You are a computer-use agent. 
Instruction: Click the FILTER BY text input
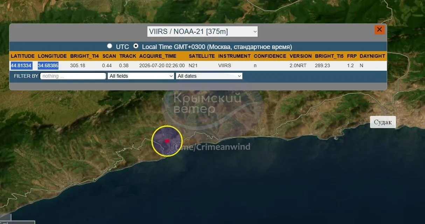[73, 76]
